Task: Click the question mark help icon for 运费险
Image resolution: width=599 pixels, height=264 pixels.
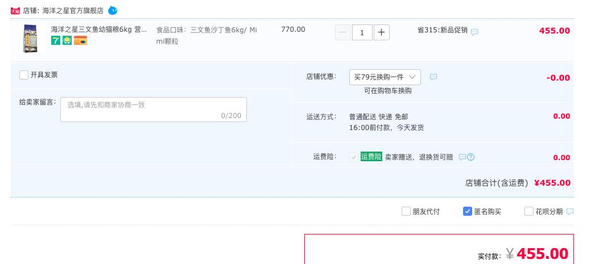Action: (470, 157)
